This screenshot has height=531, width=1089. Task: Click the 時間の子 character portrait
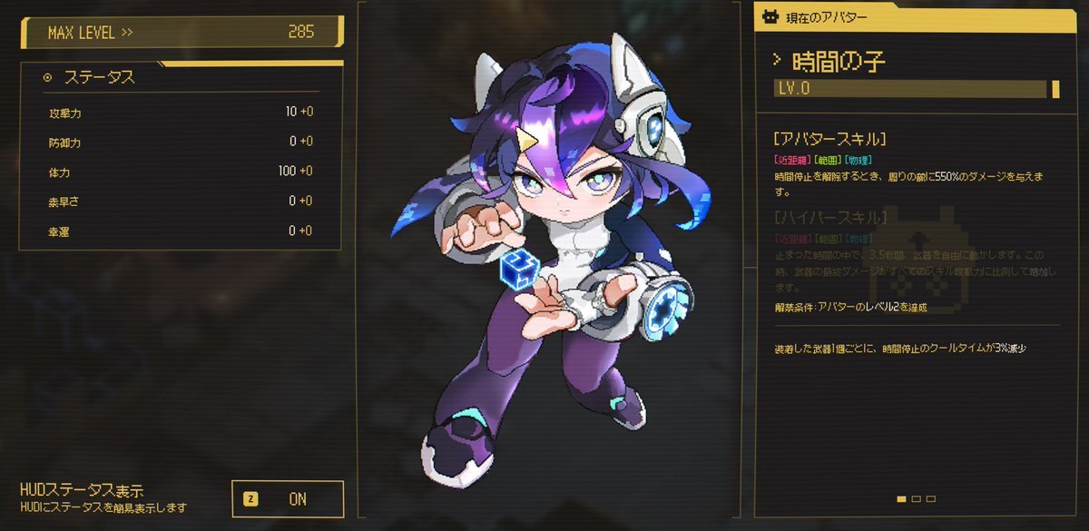(544, 259)
